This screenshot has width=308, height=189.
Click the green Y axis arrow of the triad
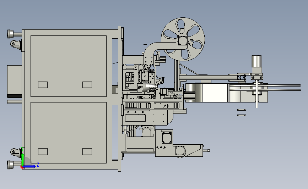coord(23,160)
